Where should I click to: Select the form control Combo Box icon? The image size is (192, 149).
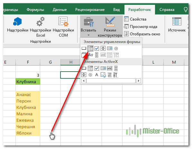(90, 48)
